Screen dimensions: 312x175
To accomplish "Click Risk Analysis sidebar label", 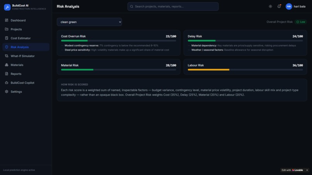I will 20,47.
